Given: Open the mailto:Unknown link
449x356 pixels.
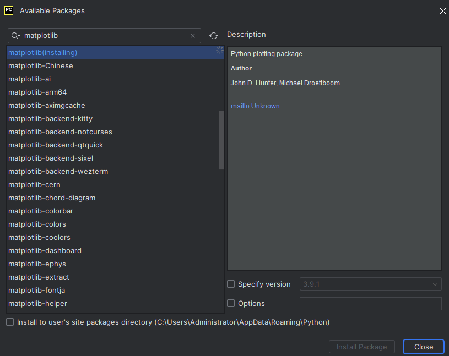Looking at the screenshot, I should point(255,106).
